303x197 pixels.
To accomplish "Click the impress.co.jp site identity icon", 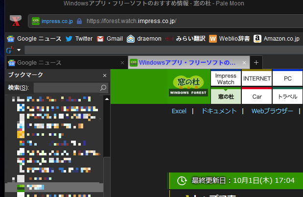I will (36, 21).
